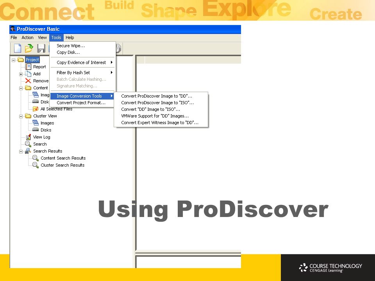The height and width of the screenshot is (281, 375).
Task: Select Filter By Hash Set entry
Action: coord(82,73)
